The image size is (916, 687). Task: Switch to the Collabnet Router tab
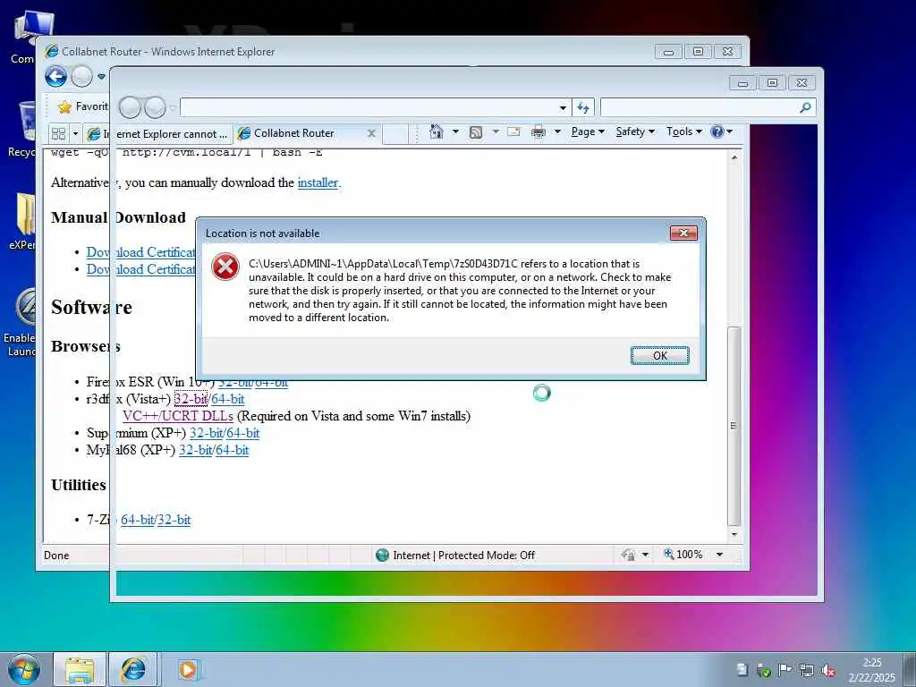(293, 133)
